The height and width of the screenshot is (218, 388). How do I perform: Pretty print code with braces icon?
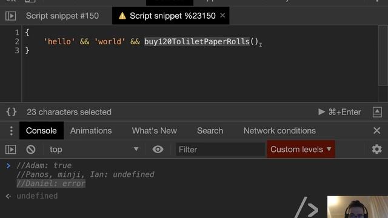(12, 112)
